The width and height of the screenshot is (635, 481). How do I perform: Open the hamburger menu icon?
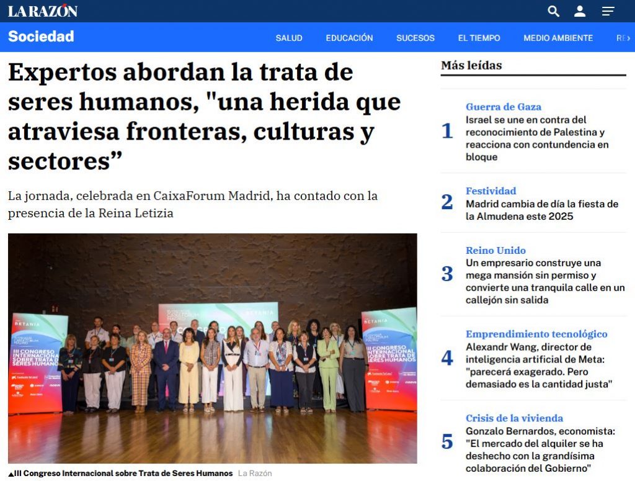[608, 11]
